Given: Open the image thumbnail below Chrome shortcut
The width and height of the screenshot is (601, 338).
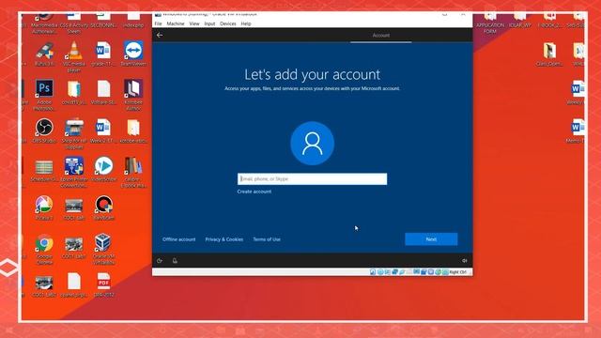Looking at the screenshot, I should pyautogui.click(x=44, y=286).
